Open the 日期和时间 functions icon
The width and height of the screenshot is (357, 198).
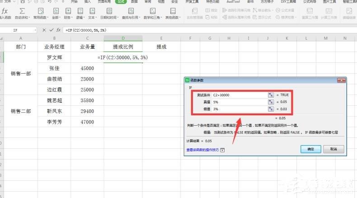click(109, 11)
